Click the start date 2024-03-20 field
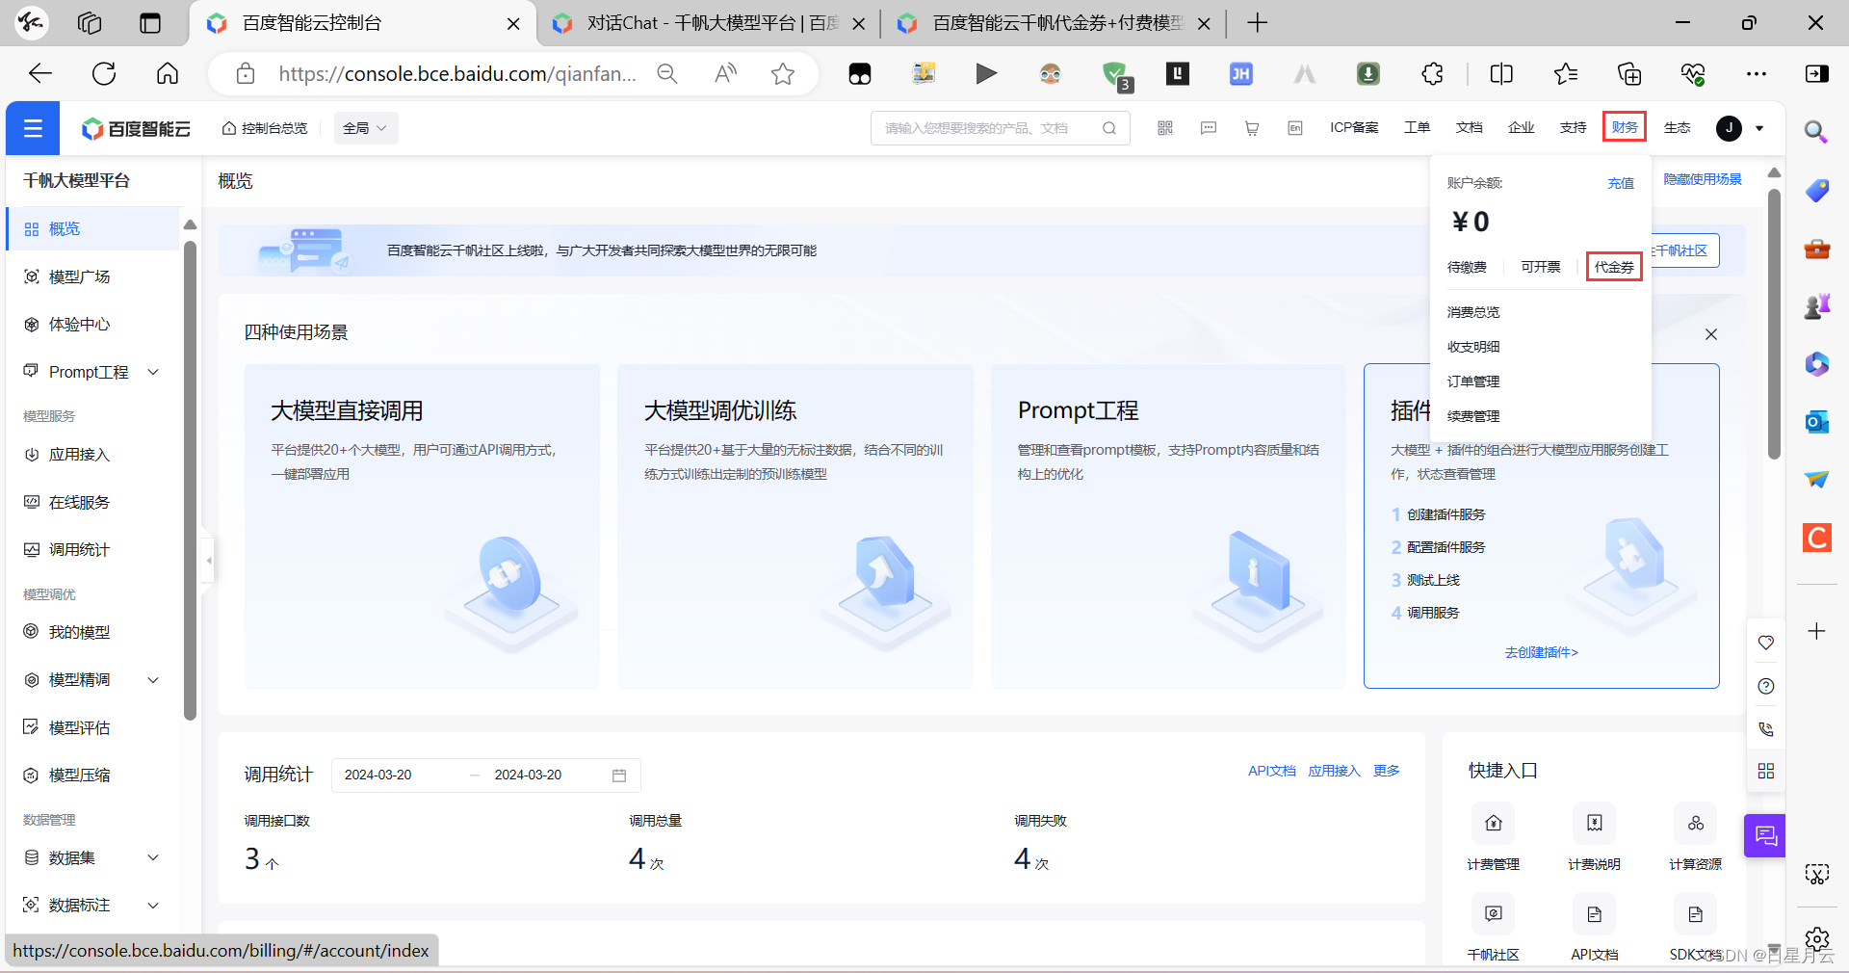The height and width of the screenshot is (973, 1849). (x=378, y=775)
